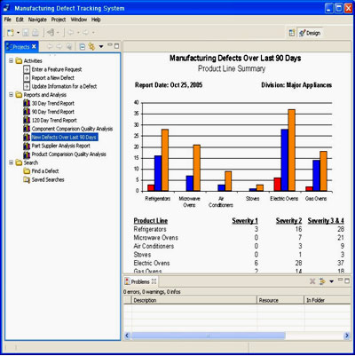The image size is (355, 356).
Task: Select the Design perspective button
Action: [310, 33]
